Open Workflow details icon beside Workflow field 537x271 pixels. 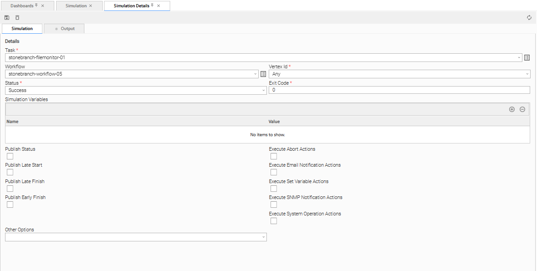click(x=263, y=74)
